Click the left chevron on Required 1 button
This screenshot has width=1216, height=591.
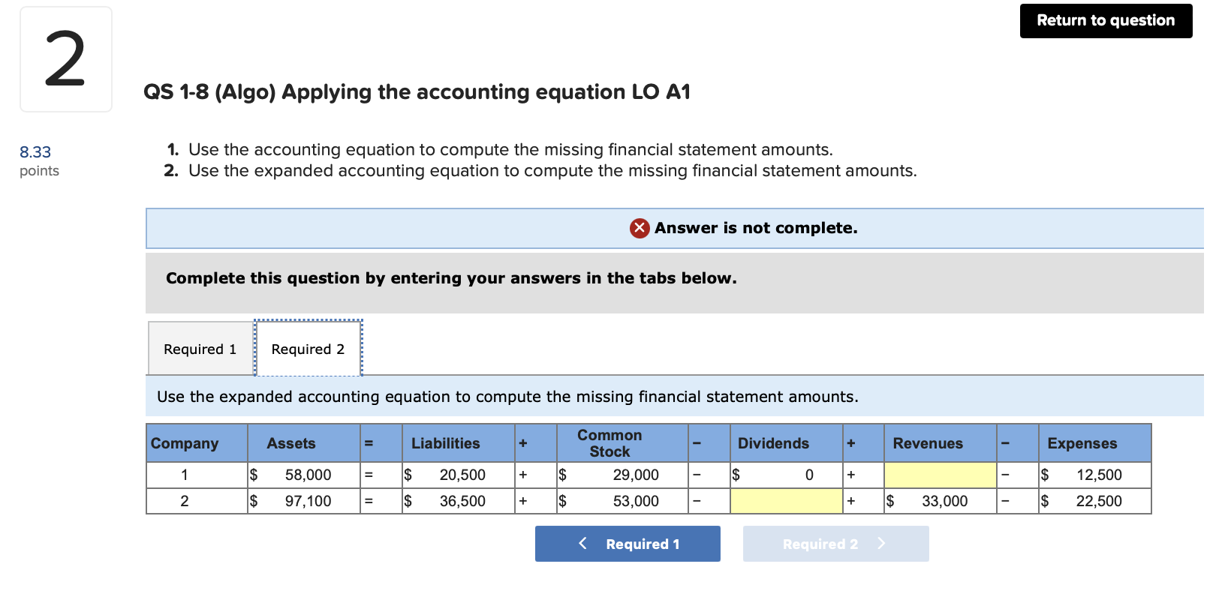582,544
